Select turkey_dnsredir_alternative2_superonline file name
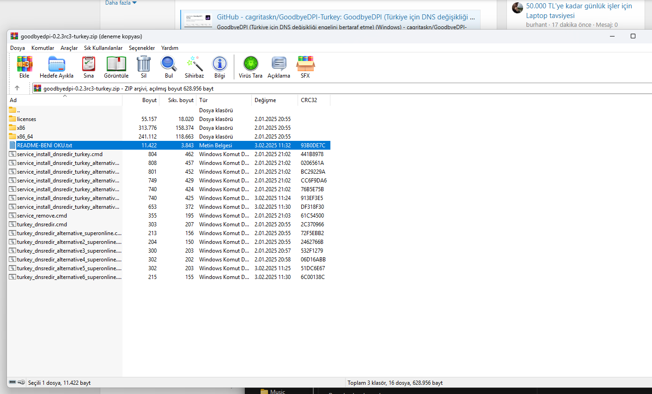 coord(69,242)
